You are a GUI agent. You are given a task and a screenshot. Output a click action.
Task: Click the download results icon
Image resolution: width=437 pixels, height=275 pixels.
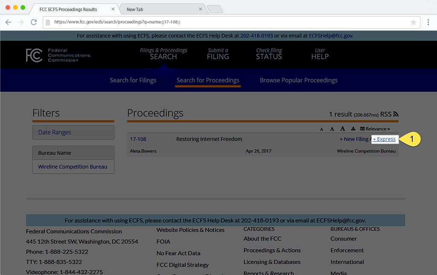point(353,129)
